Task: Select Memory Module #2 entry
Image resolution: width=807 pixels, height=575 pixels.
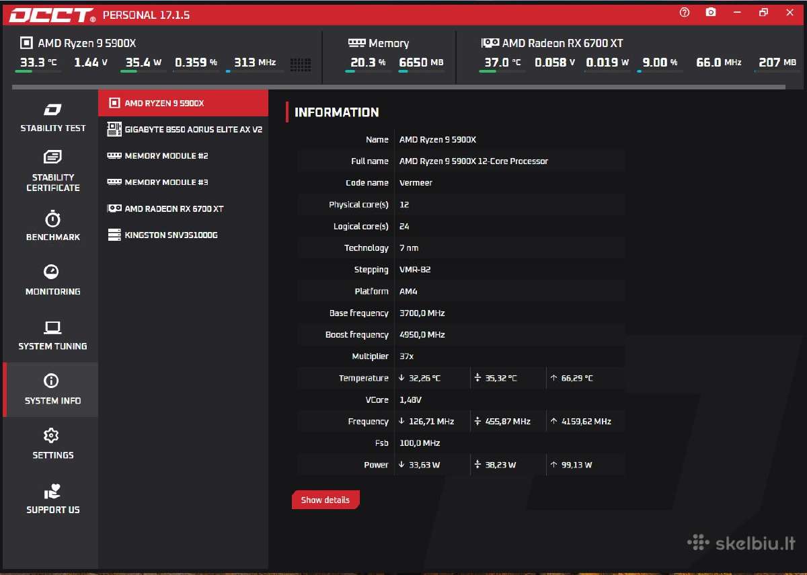Action: click(x=183, y=155)
